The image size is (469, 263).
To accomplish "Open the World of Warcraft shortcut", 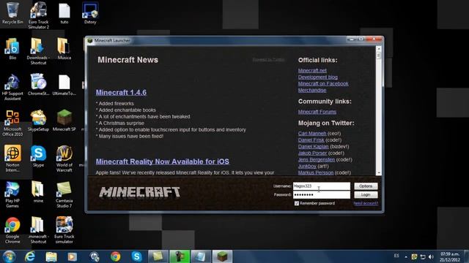I will coord(64,159).
